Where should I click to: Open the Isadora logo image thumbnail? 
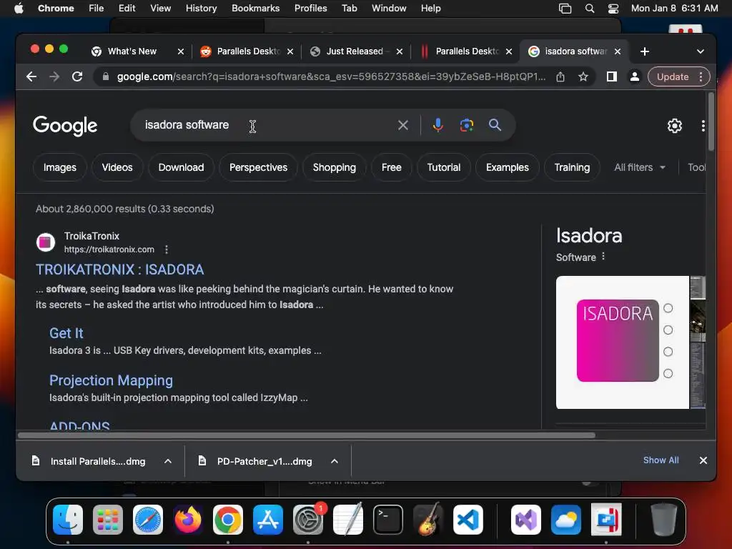[623, 342]
